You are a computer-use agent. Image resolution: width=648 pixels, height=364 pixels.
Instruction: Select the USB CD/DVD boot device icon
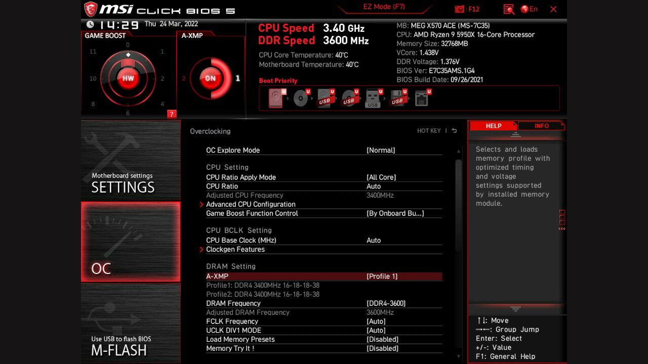(350, 98)
